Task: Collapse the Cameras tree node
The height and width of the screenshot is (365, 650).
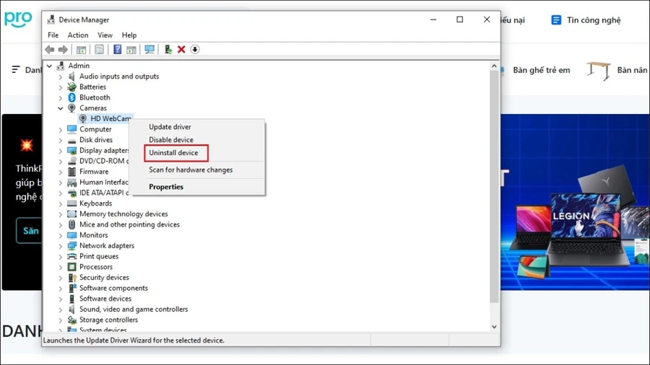Action: coord(61,108)
